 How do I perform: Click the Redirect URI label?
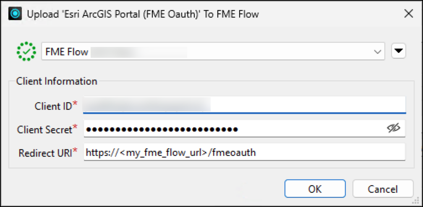click(45, 153)
